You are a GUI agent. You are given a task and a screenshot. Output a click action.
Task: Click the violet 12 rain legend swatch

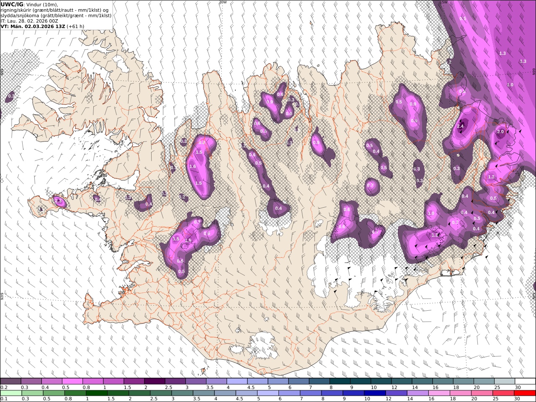tap(396, 393)
